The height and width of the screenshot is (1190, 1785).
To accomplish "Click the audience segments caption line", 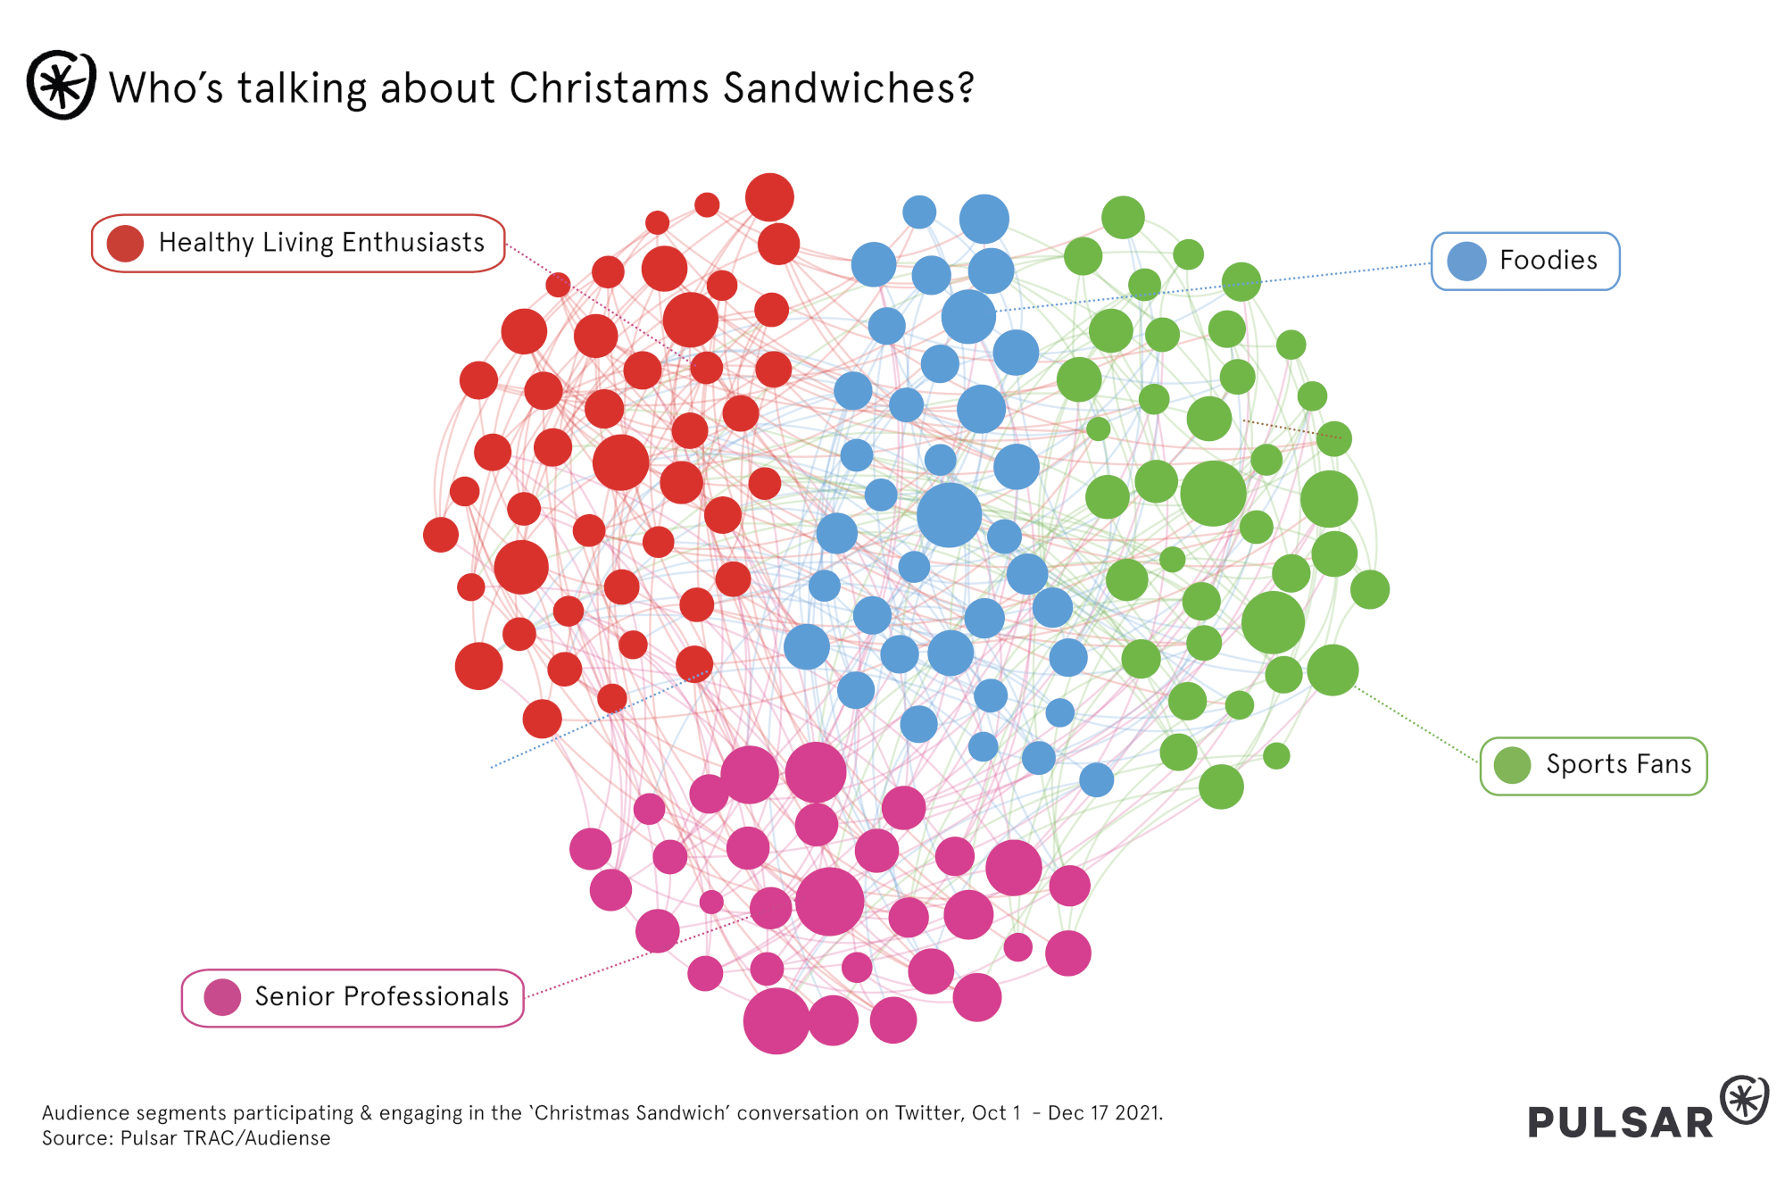I will coord(602,1113).
